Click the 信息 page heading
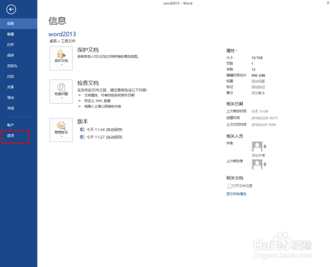 57,20
